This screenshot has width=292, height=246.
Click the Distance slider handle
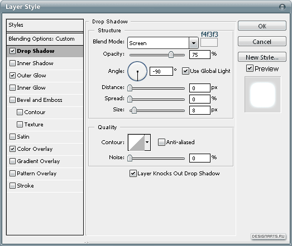130,88
